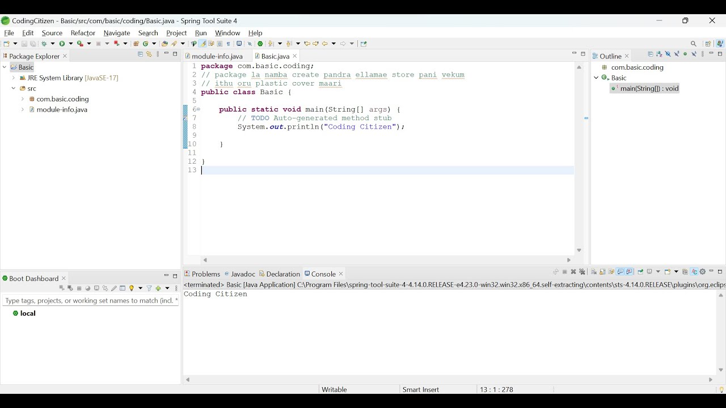Open the Debug button dropdown arrow
Image resolution: width=726 pixels, height=408 pixels.
(53, 44)
